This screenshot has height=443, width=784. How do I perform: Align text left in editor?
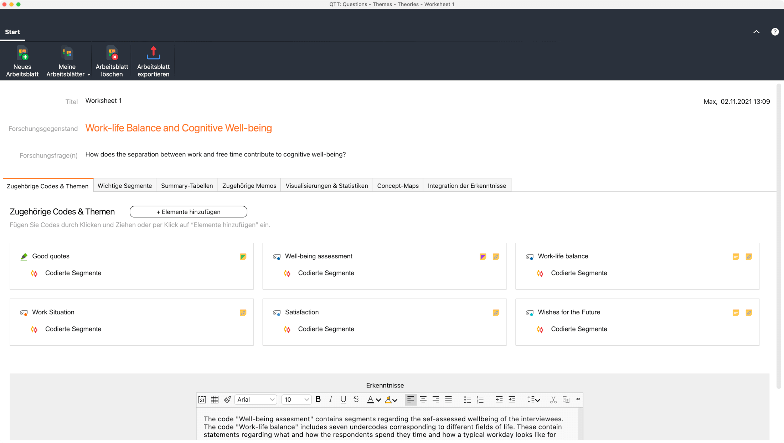[x=411, y=400]
